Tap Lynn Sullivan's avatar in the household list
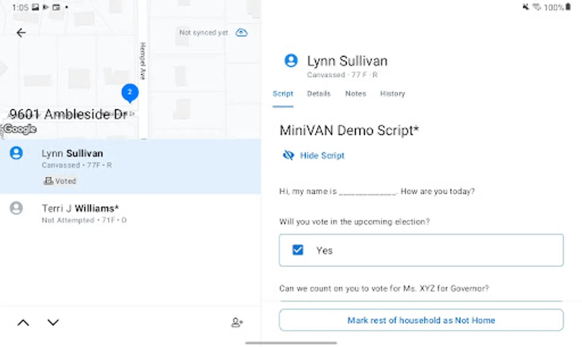582x347 pixels. [16, 153]
